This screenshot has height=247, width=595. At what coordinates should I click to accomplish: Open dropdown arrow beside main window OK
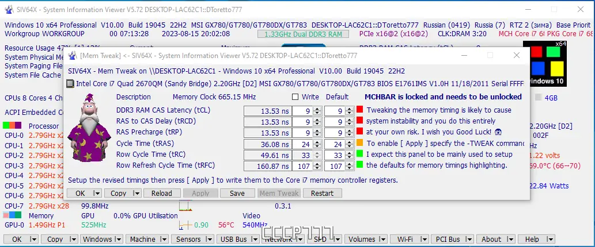point(33,239)
